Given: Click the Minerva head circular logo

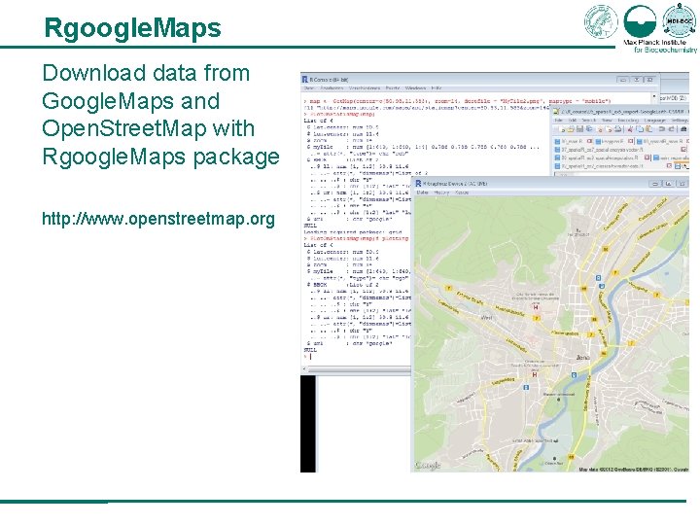Looking at the screenshot, I should point(602,20).
